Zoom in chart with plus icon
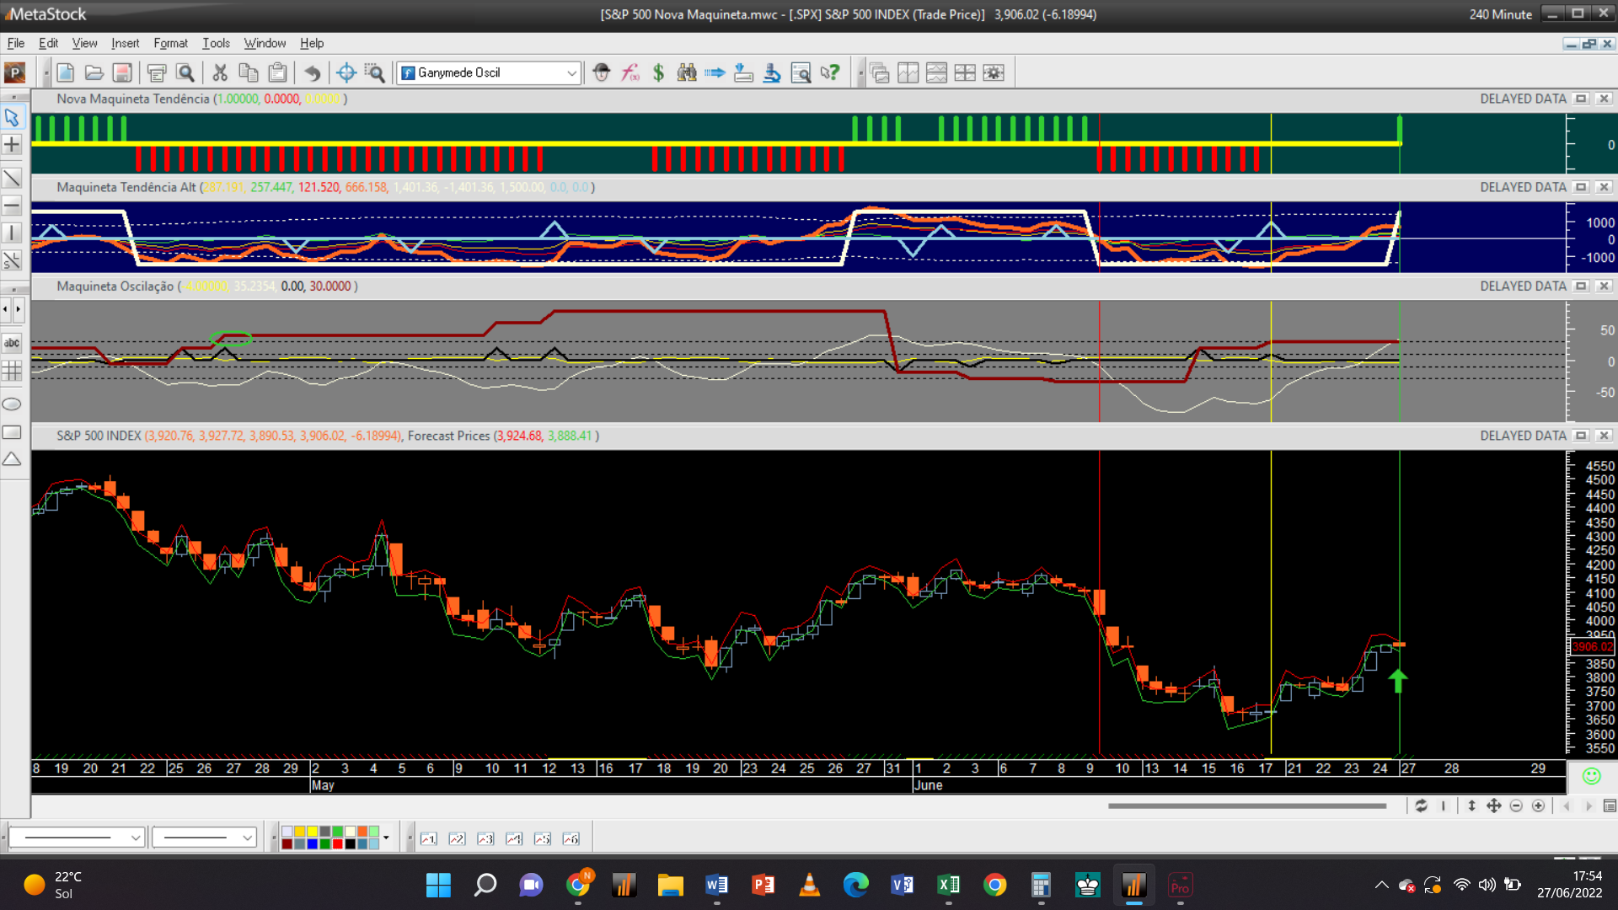The height and width of the screenshot is (910, 1618). pyautogui.click(x=1538, y=806)
